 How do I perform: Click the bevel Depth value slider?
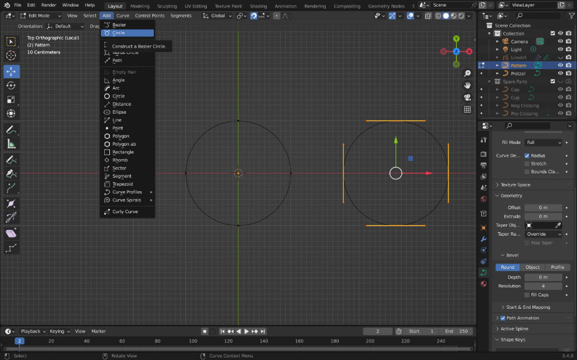tap(543, 277)
